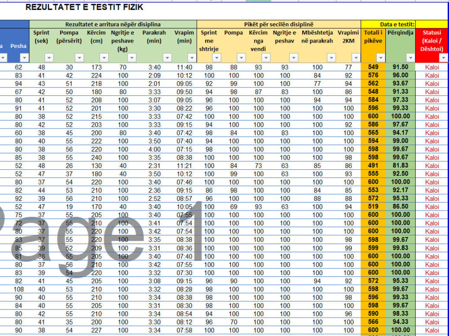The image size is (449, 336).
Task: Select the Kaloi status in the 549 row
Action: pos(432,67)
